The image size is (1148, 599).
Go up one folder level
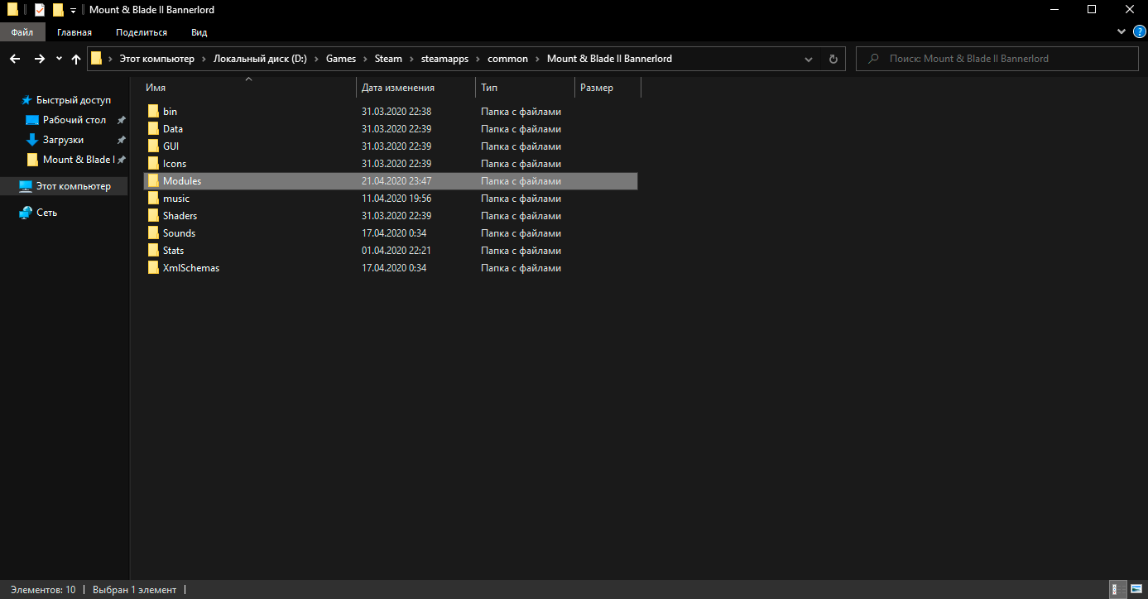point(76,59)
